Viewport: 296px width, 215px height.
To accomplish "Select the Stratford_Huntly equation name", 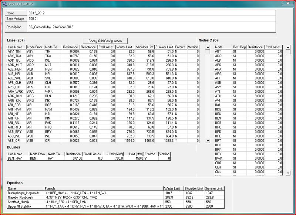I will click(x=25, y=202).
